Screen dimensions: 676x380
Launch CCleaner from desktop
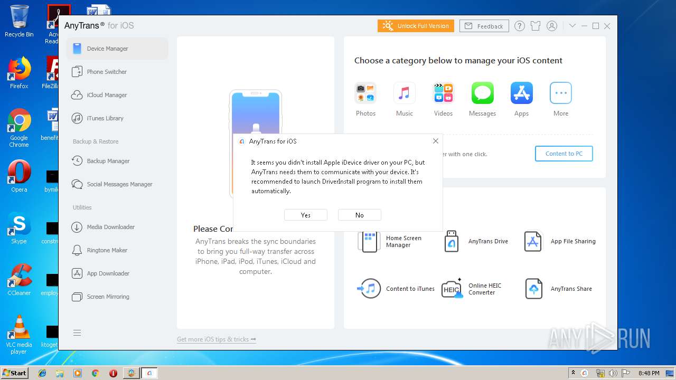pos(19,280)
